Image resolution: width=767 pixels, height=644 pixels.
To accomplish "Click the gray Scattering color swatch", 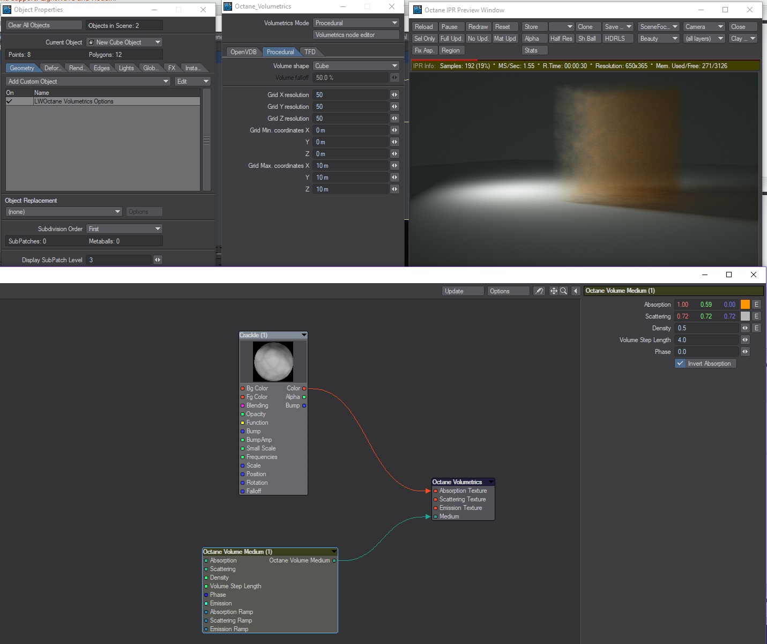I will pyautogui.click(x=745, y=316).
